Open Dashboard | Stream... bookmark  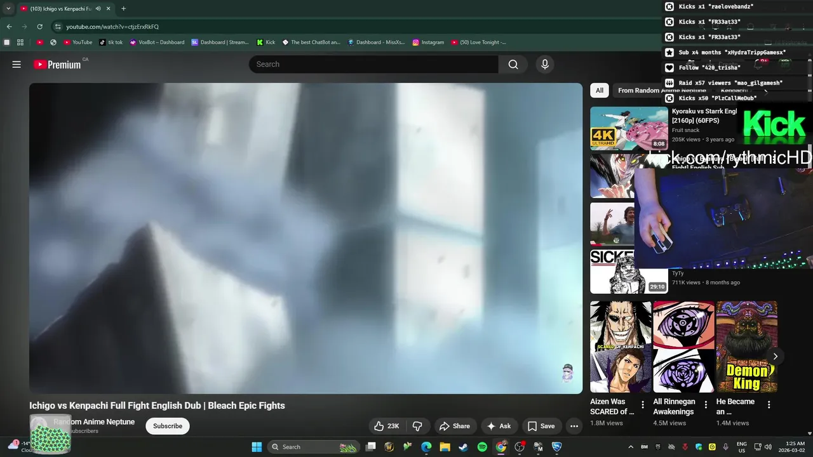tap(220, 43)
